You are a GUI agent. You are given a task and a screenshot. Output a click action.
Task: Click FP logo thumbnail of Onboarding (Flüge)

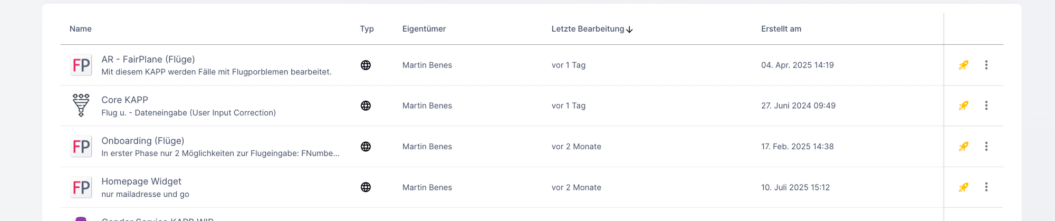click(81, 147)
